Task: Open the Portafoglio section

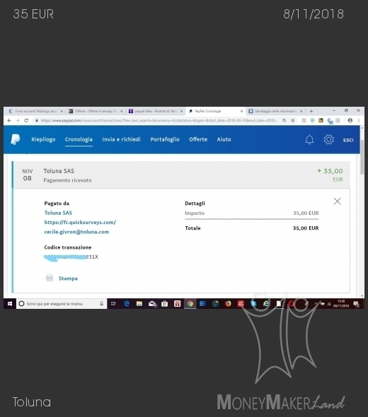Action: 165,139
